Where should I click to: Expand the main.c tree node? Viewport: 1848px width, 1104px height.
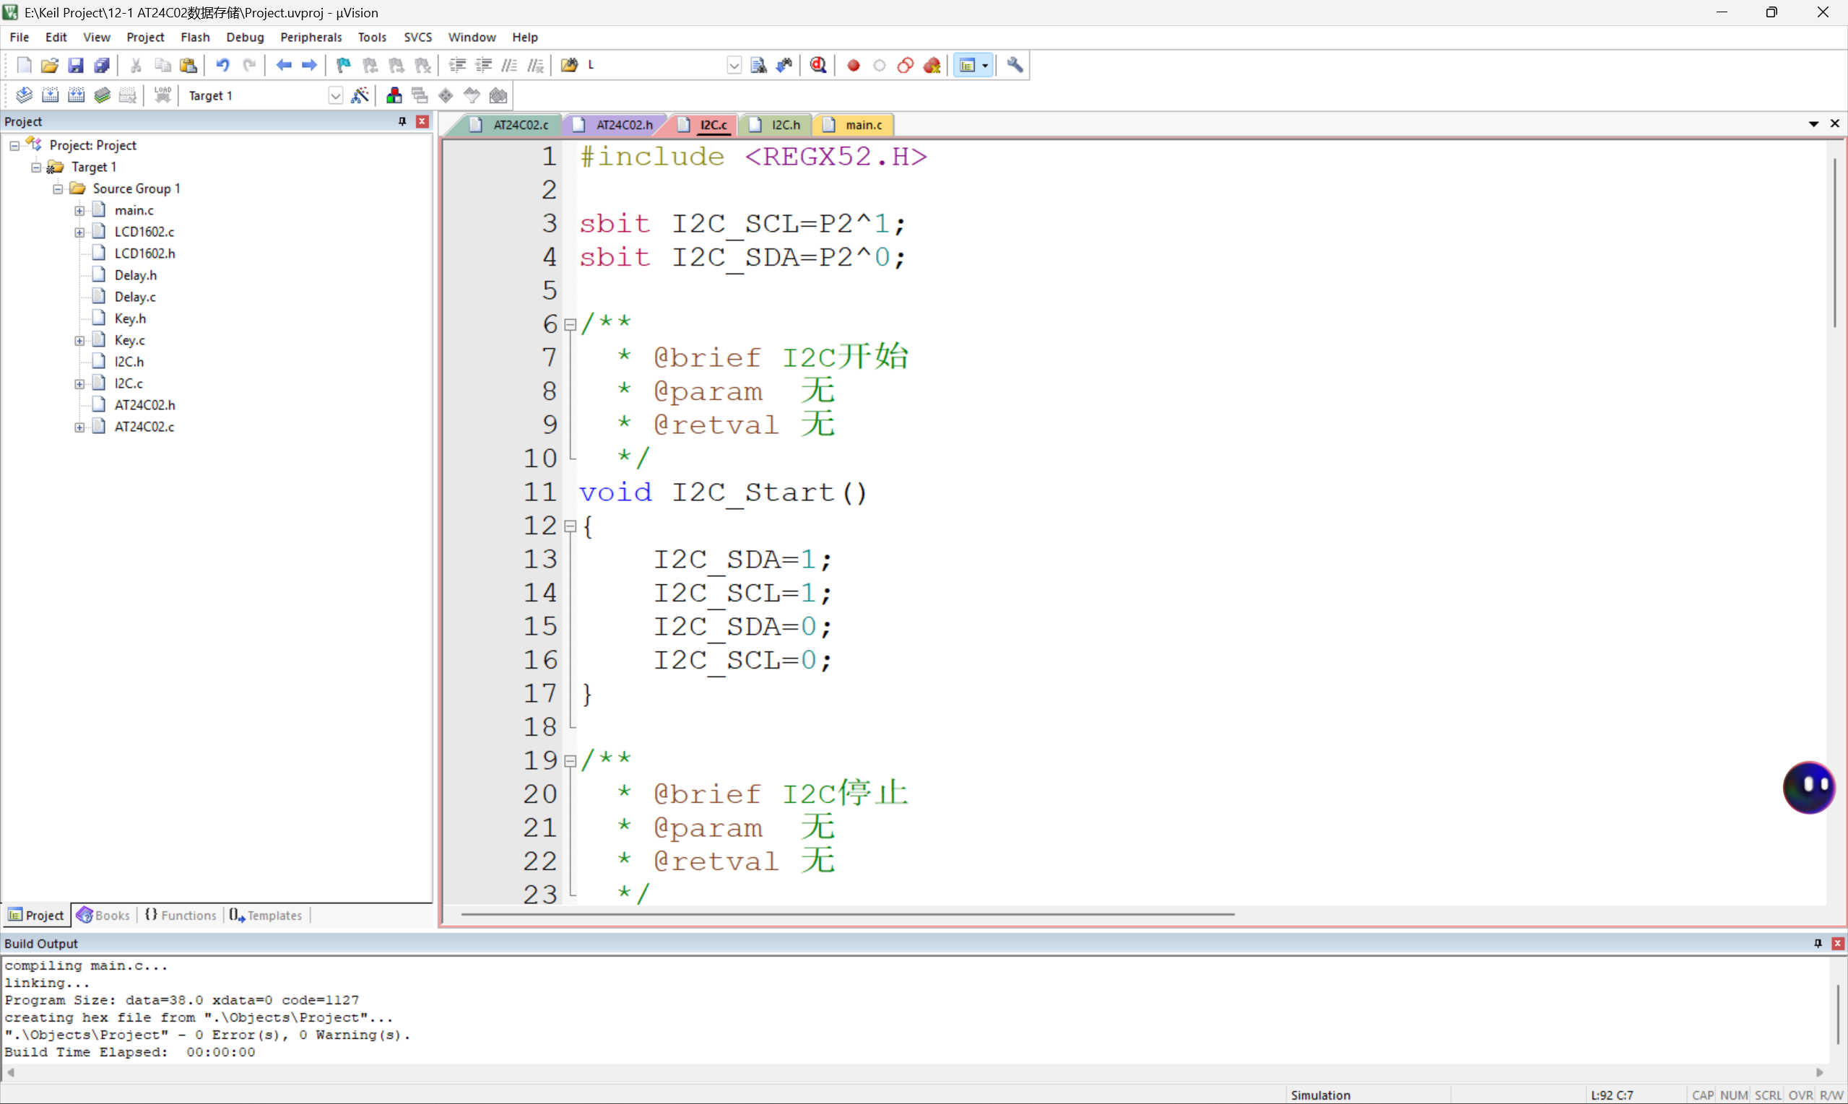pyautogui.click(x=79, y=211)
